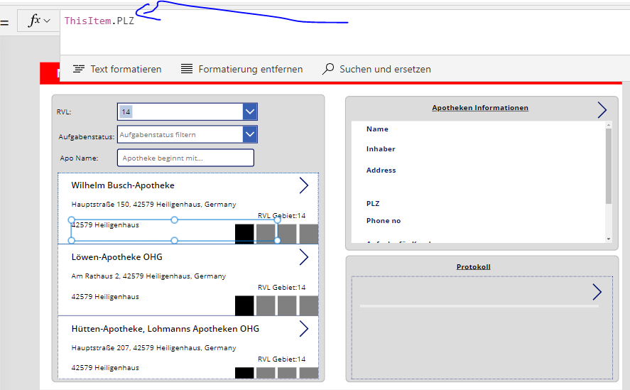Click Text formatieren button
Viewport: 630px width, 390px height.
(117, 69)
